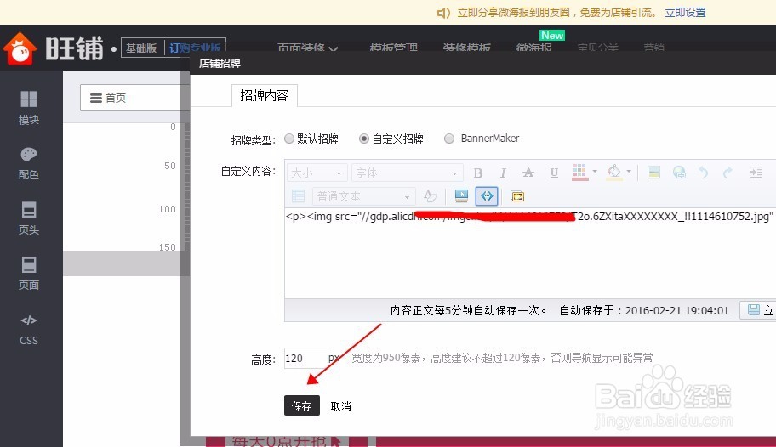Click the 取消 cancel button
The width and height of the screenshot is (776, 447).
tap(341, 406)
